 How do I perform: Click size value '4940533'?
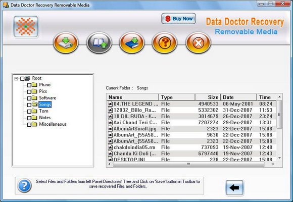[208, 104]
